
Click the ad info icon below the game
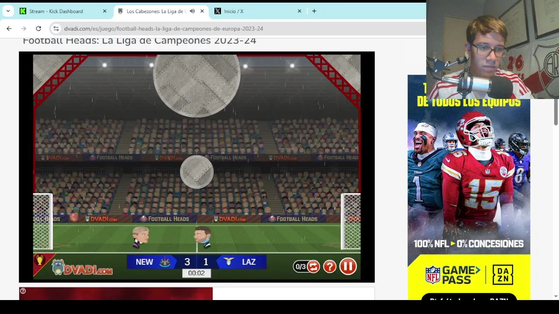coord(23,291)
